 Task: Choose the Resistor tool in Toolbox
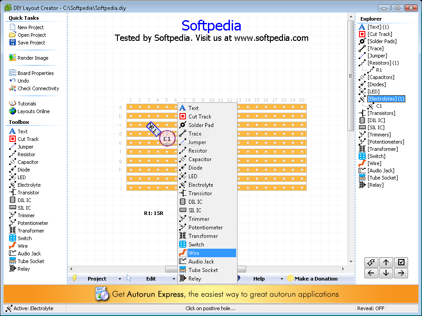[22, 154]
